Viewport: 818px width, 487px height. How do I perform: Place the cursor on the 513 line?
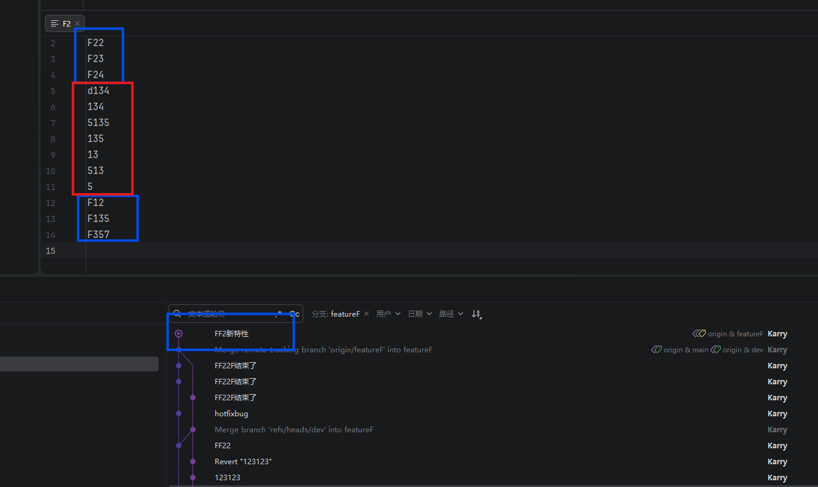tap(95, 171)
